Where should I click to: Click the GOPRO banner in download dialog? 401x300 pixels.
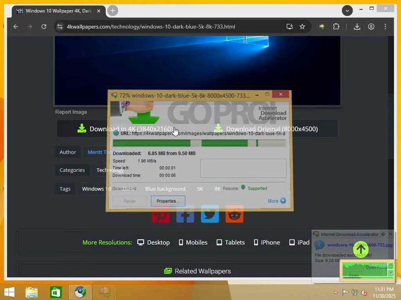(x=200, y=113)
